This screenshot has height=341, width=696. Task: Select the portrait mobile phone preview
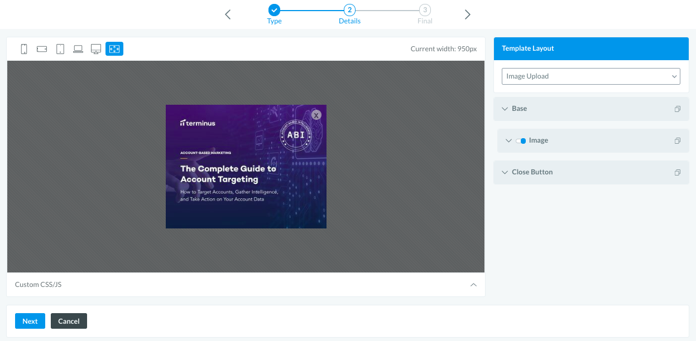(24, 49)
